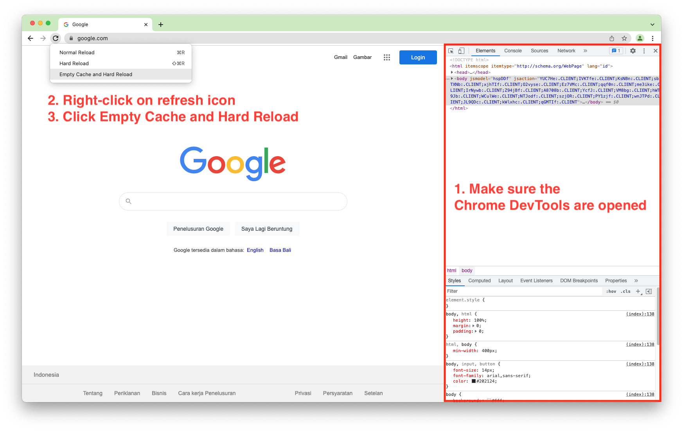Toggle element classes with the .cls button

tap(625, 291)
